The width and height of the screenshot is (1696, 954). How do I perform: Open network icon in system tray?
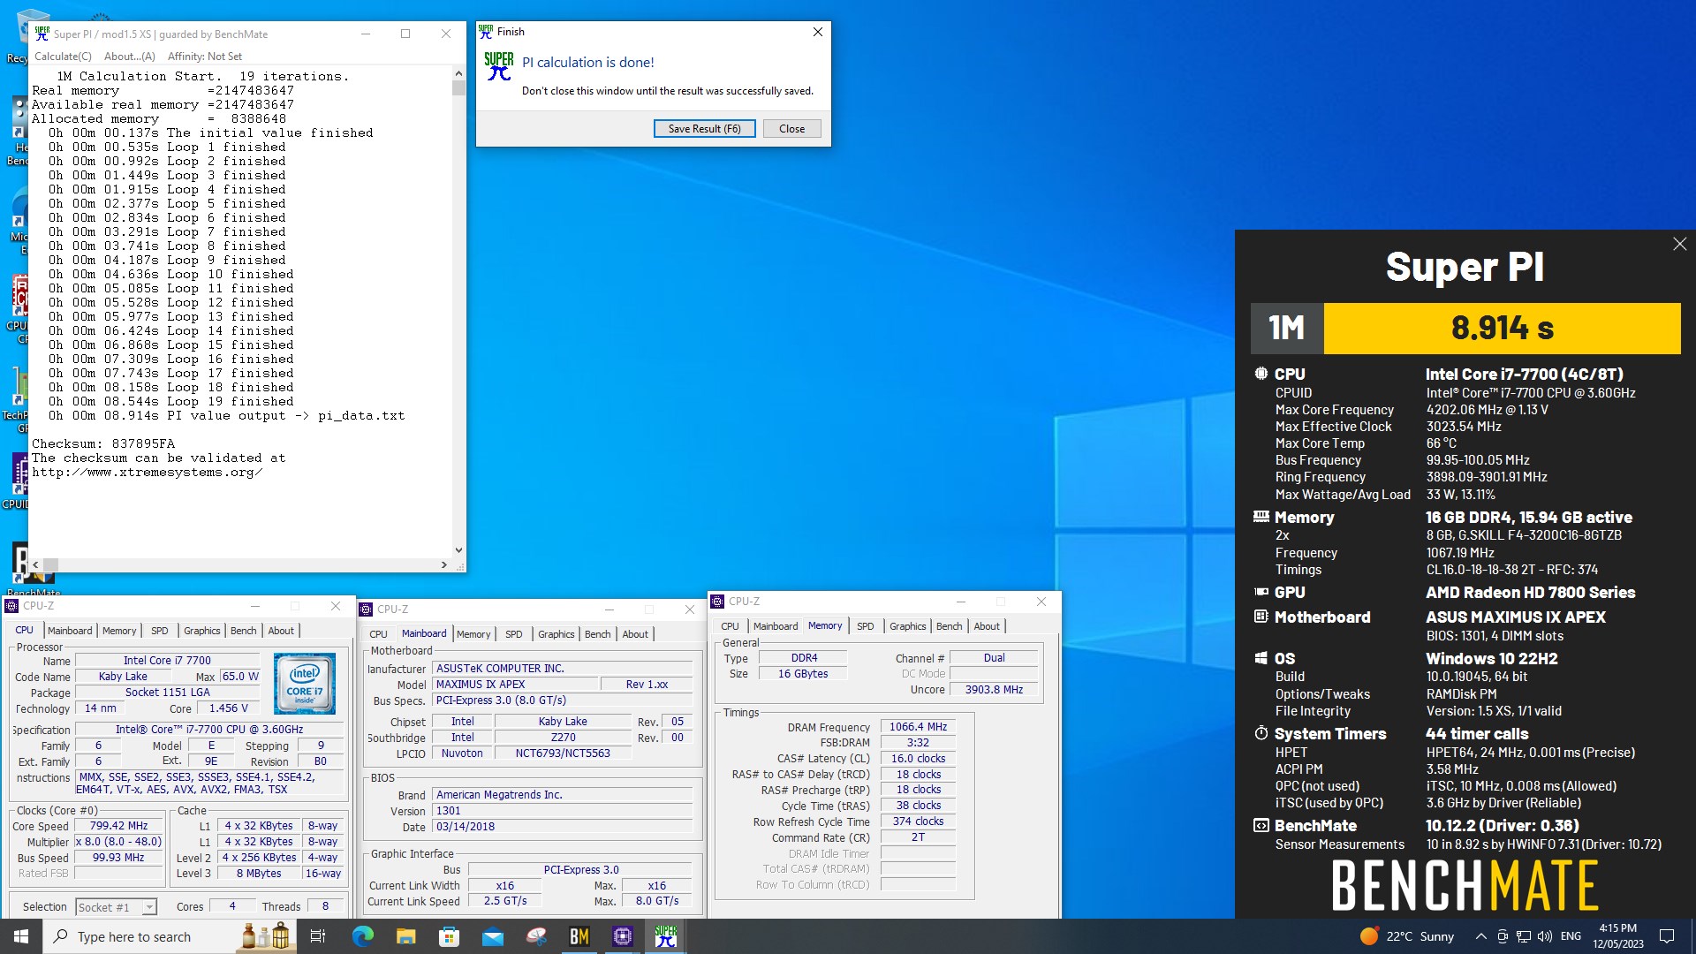[x=1524, y=936]
